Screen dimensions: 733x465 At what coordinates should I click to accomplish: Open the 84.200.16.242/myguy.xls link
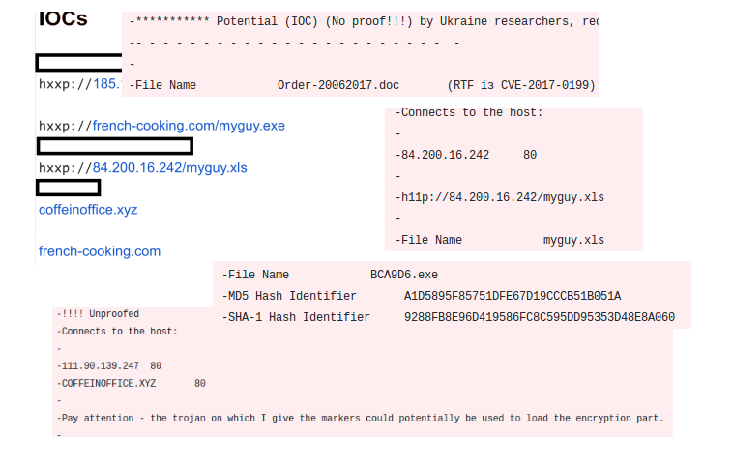169,168
